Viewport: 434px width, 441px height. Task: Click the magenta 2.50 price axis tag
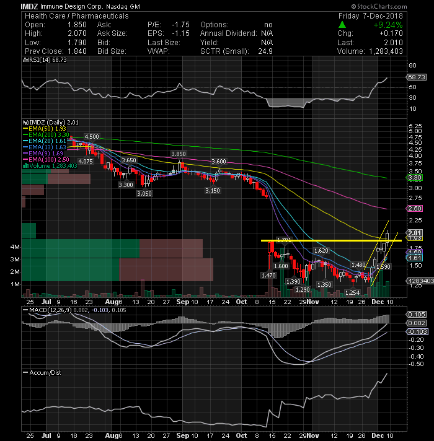pos(414,208)
